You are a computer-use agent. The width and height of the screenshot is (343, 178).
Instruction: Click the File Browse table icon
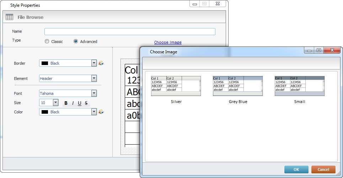(x=10, y=17)
